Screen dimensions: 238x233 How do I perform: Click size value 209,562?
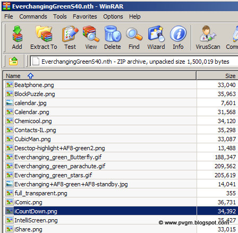pos(225,166)
